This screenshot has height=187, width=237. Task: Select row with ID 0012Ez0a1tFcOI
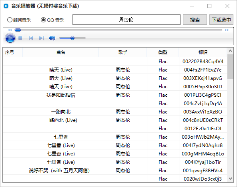click(115, 129)
